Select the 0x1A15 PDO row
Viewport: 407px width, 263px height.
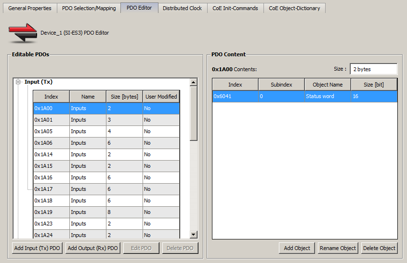pyautogui.click(x=106, y=166)
